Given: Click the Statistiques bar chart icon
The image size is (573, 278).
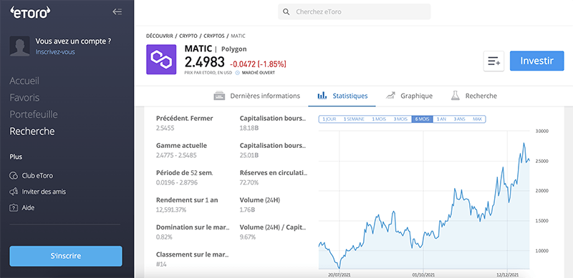Looking at the screenshot, I should point(322,96).
